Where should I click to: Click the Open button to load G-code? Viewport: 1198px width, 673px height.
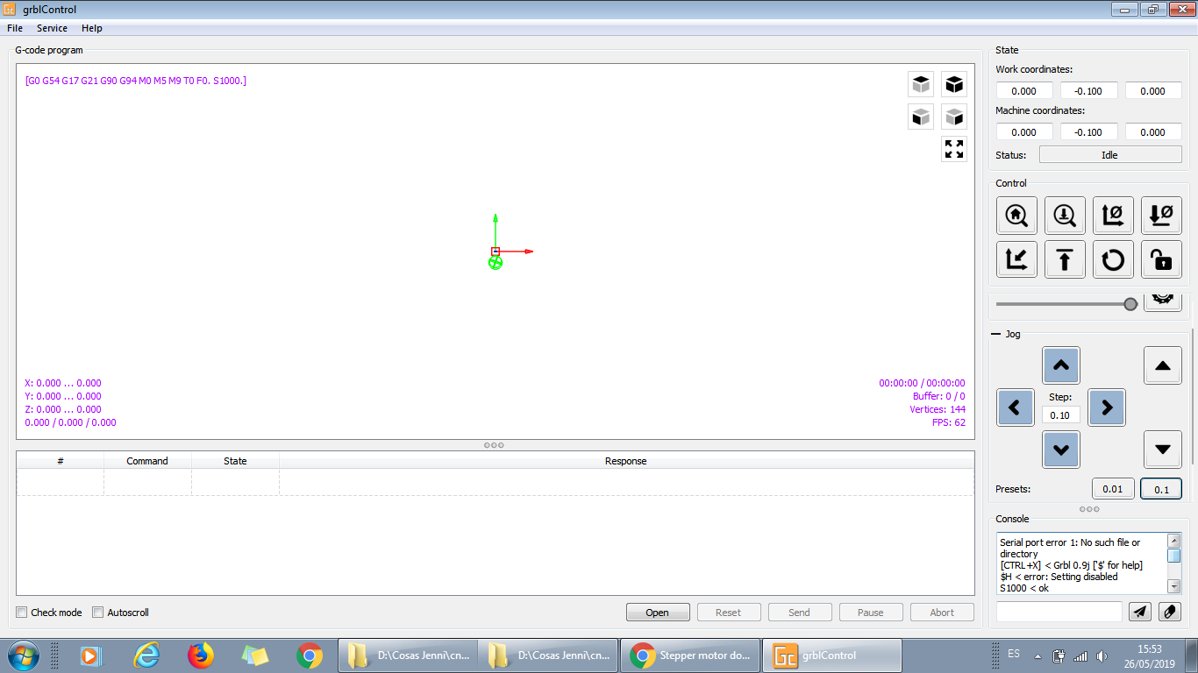click(658, 613)
